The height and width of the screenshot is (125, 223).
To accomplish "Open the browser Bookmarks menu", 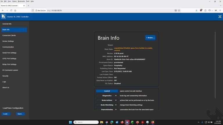I will 21,1.
